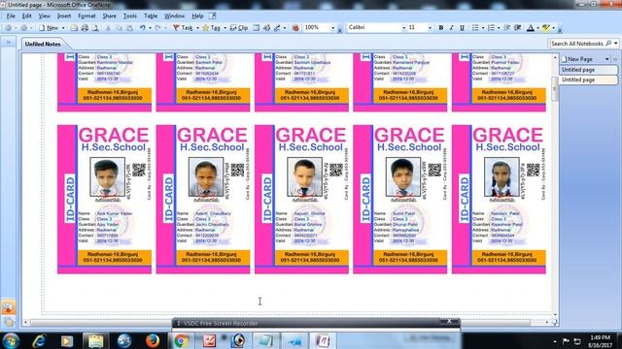
Task: Apply the font color A button
Action: tap(531, 28)
